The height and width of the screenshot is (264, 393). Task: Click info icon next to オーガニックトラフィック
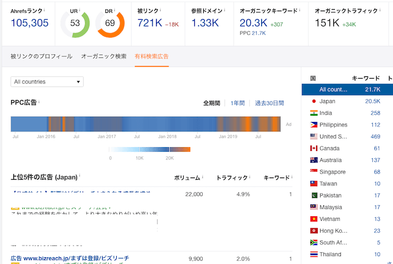pos(380,10)
